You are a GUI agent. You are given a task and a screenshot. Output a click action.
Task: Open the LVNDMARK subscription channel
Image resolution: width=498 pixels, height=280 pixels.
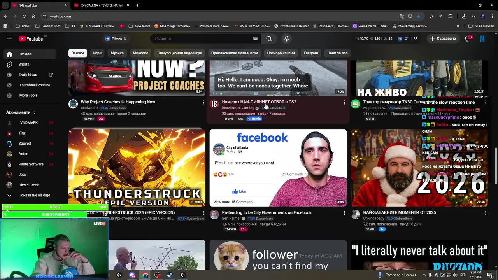point(28,122)
